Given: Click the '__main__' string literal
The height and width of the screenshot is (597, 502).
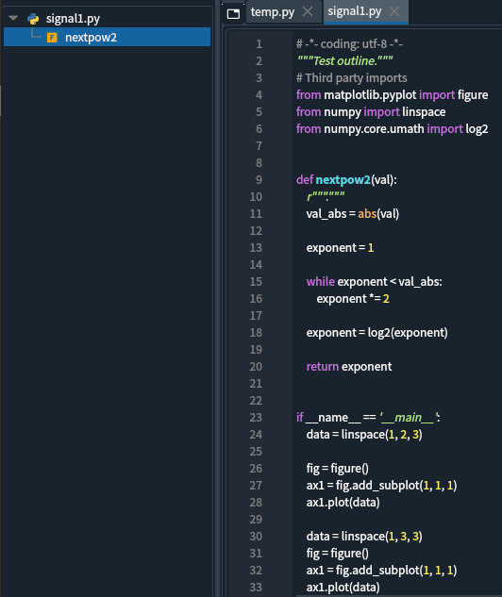Looking at the screenshot, I should 408,417.
